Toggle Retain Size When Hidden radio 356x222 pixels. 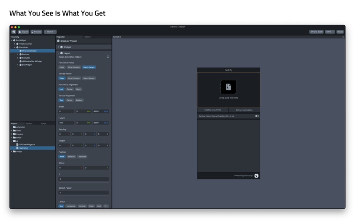coord(108,57)
